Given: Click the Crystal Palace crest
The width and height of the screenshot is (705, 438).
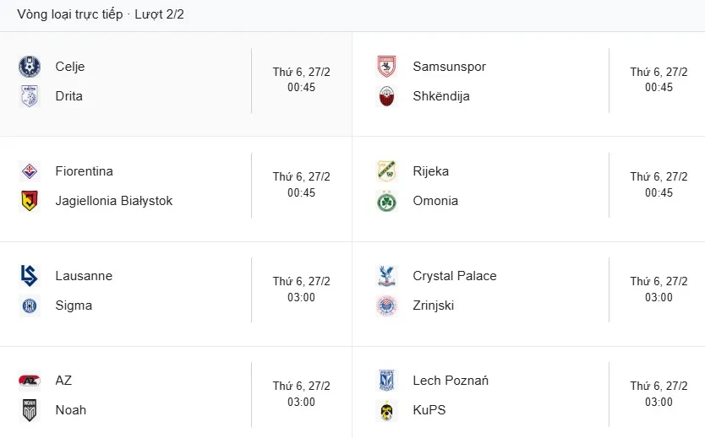Looking at the screenshot, I should point(387,276).
